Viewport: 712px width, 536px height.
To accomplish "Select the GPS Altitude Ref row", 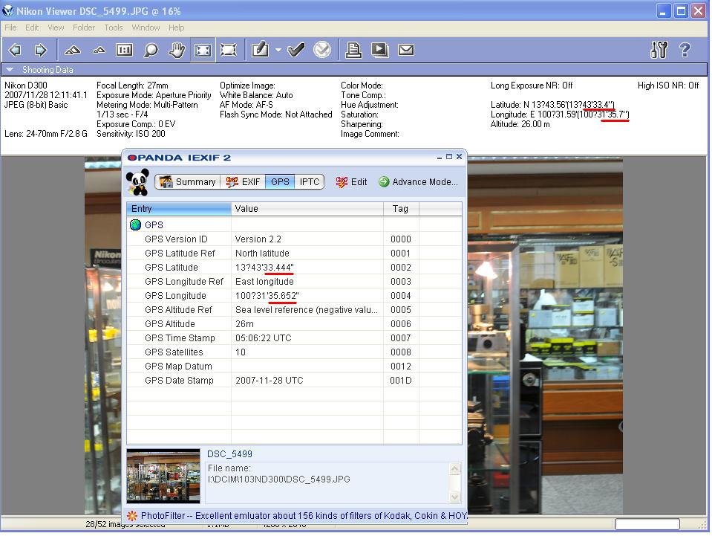I will pyautogui.click(x=294, y=309).
